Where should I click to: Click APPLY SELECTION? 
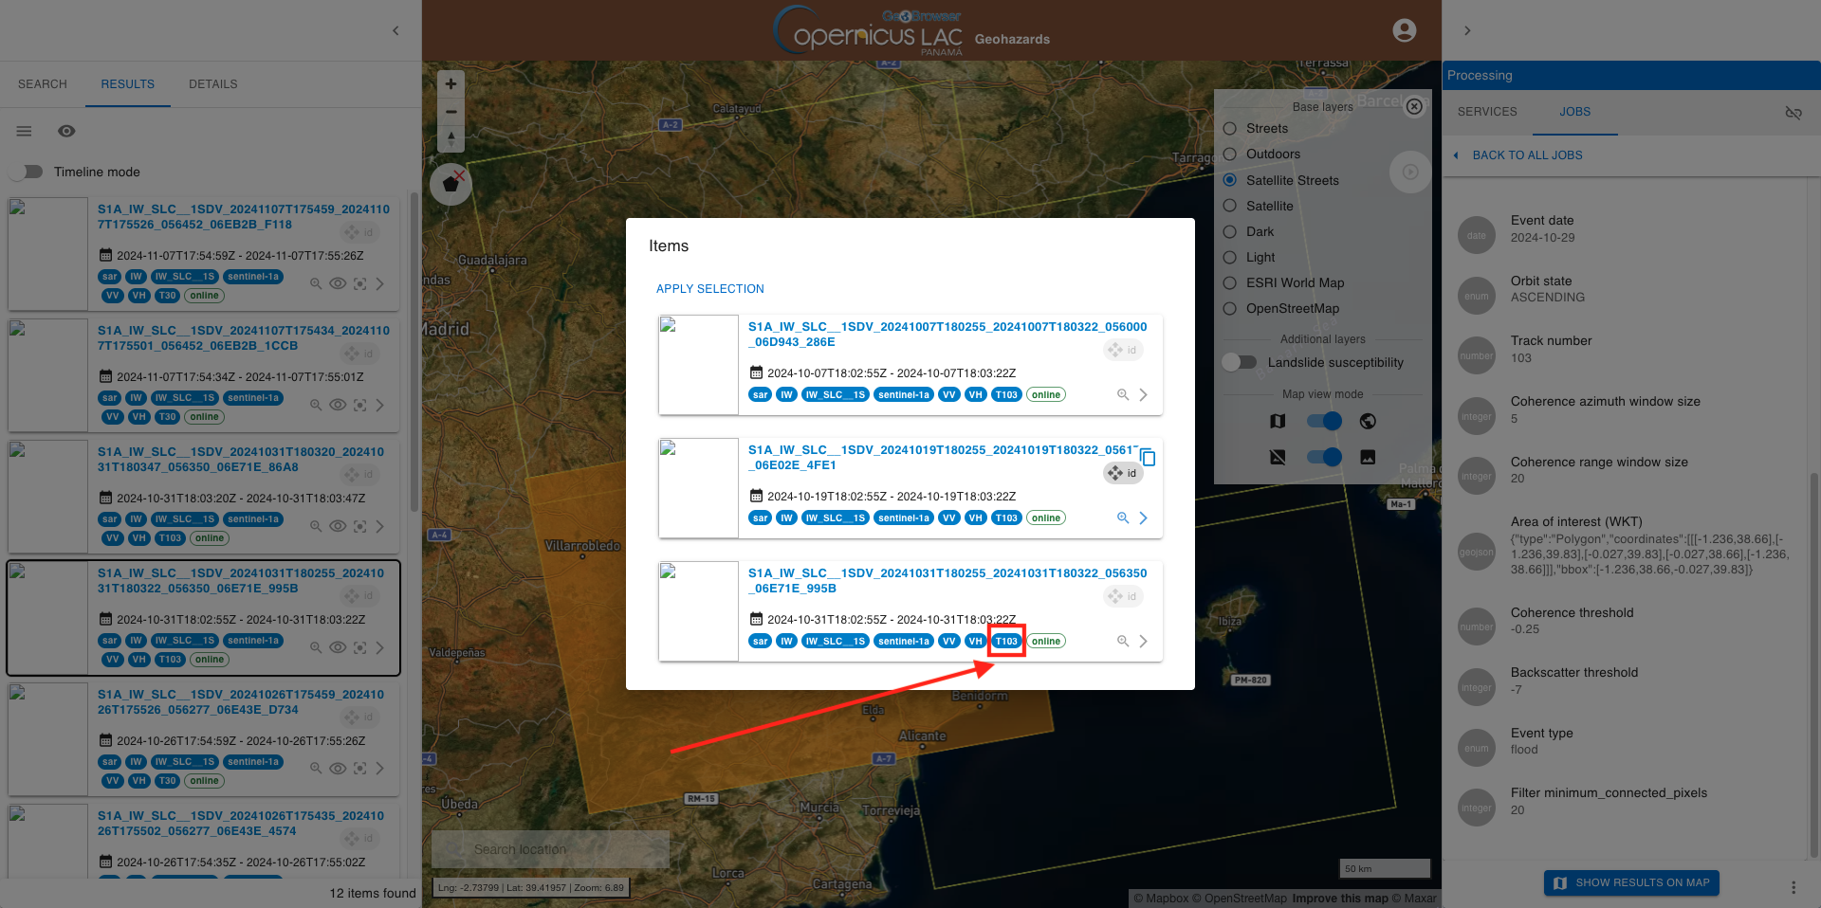(x=709, y=289)
